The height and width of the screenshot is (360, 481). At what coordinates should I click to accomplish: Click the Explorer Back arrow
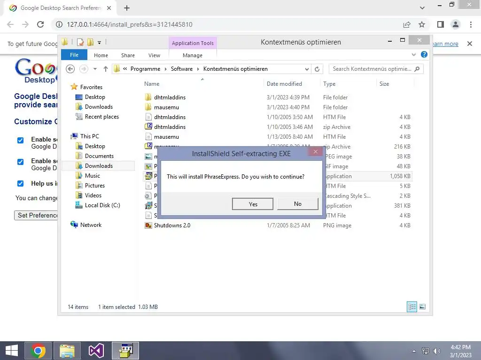[70, 69]
